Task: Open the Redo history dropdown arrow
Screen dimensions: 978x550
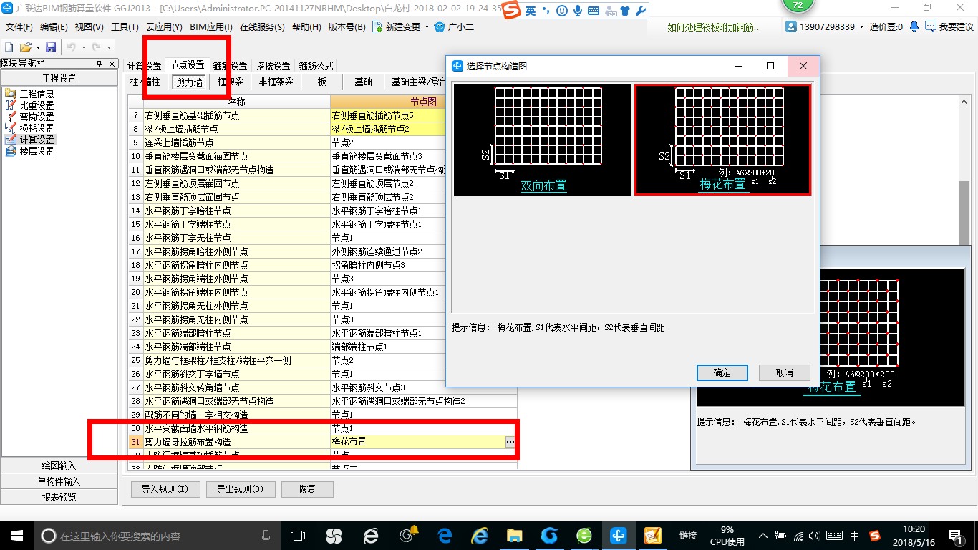Action: pos(107,47)
